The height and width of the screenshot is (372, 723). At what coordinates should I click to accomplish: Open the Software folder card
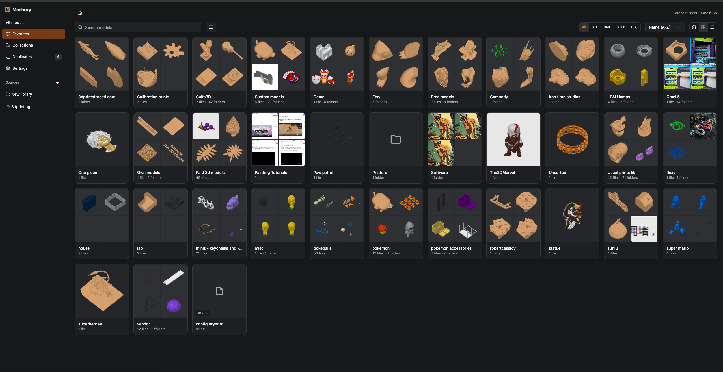455,148
